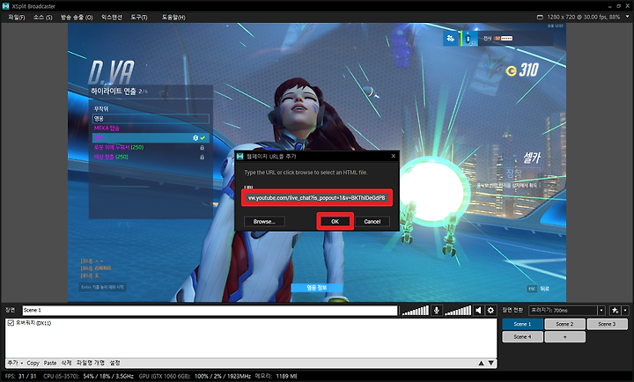Screen dimensions: 634x382
Task: Click the OK button in the URL dialog
Action: pyautogui.click(x=335, y=222)
